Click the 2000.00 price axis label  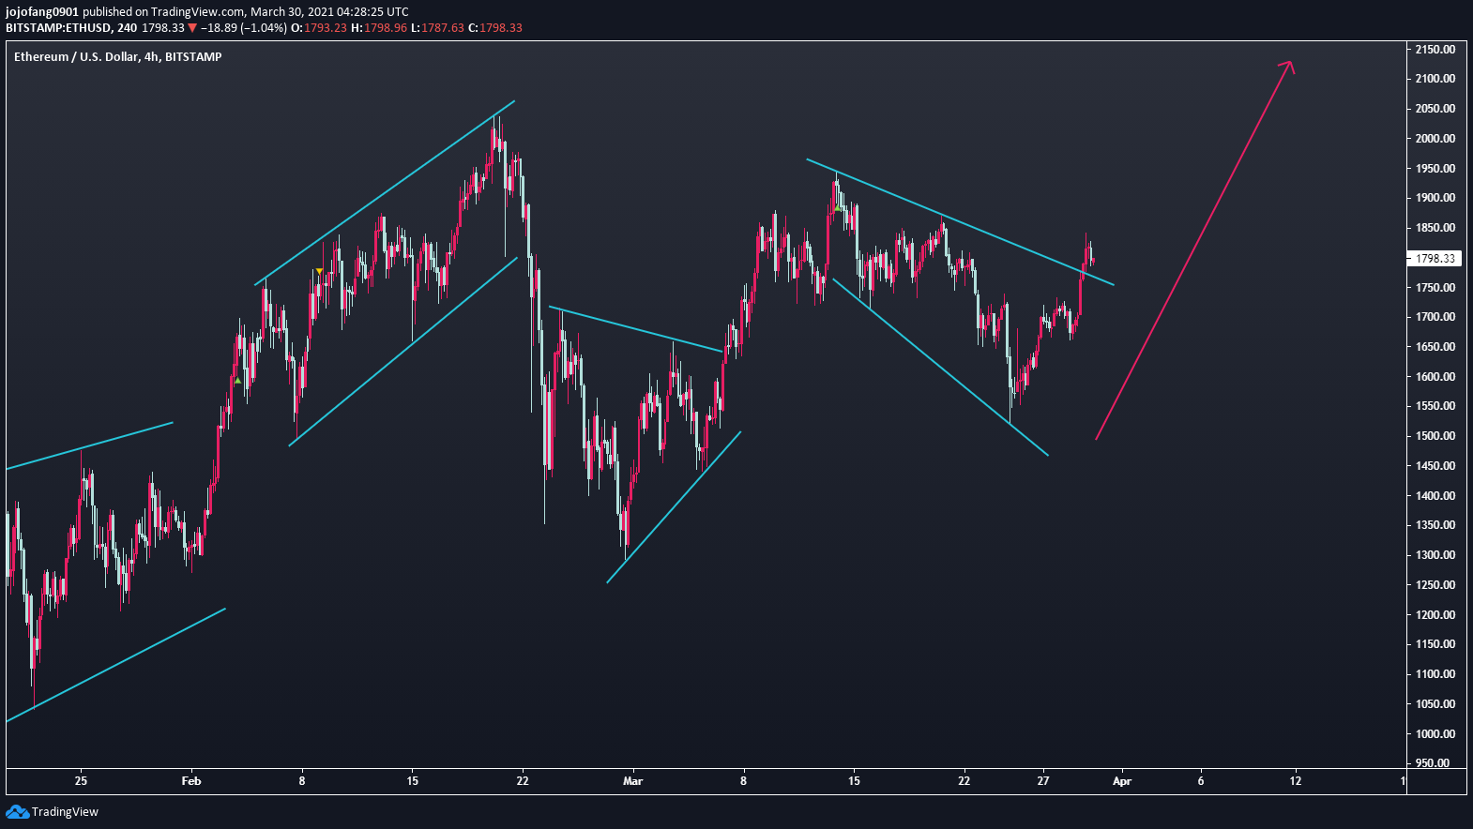(1435, 139)
